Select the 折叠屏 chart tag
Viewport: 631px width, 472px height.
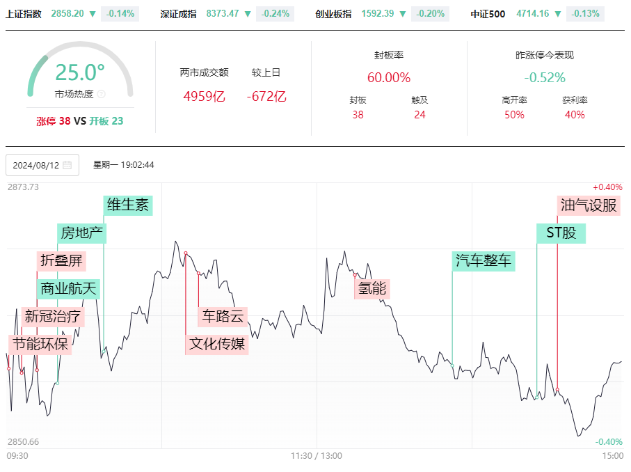point(61,261)
